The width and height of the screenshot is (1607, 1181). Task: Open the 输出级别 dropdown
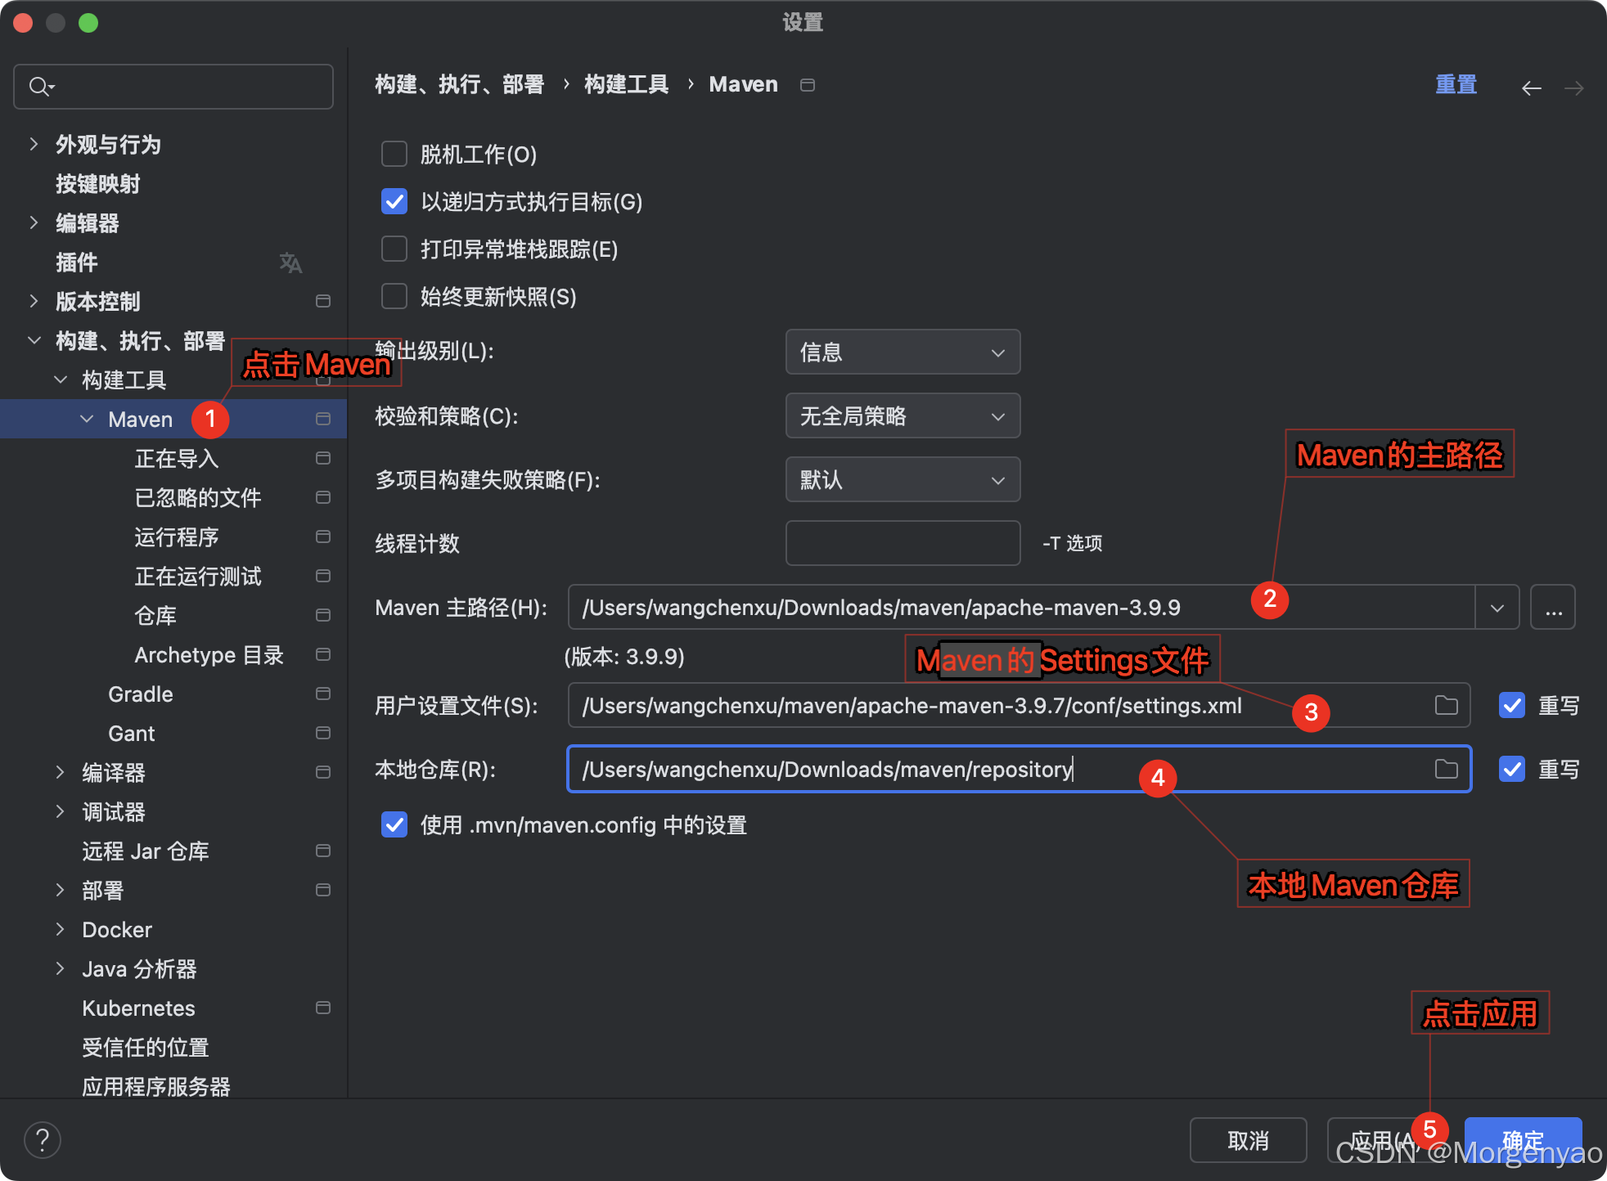click(902, 352)
